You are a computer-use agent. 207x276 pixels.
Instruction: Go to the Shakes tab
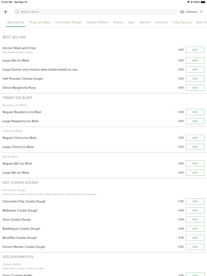118,22
